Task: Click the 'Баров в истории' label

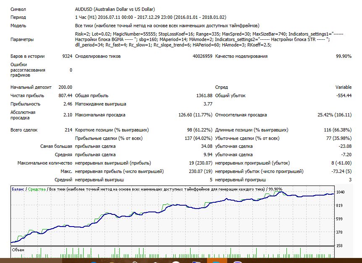Action: point(27,56)
